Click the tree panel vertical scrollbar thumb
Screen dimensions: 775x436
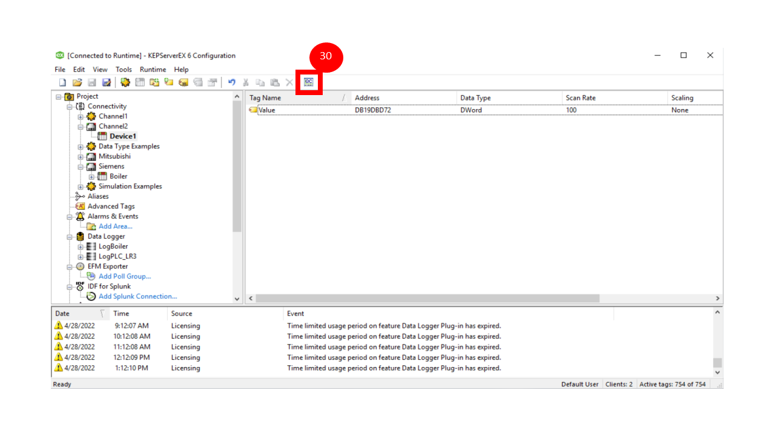pos(237,167)
